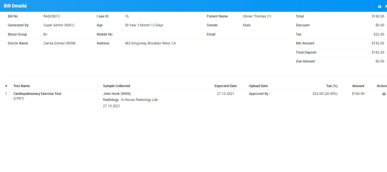Screen dimensions: 387x172
Task: Click the Amount column header
Action: tap(358, 86)
